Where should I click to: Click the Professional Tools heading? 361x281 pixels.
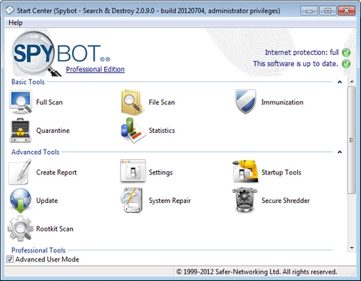38,250
